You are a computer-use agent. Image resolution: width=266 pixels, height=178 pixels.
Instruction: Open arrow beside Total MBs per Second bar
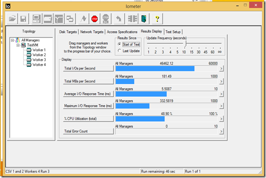(221, 82)
